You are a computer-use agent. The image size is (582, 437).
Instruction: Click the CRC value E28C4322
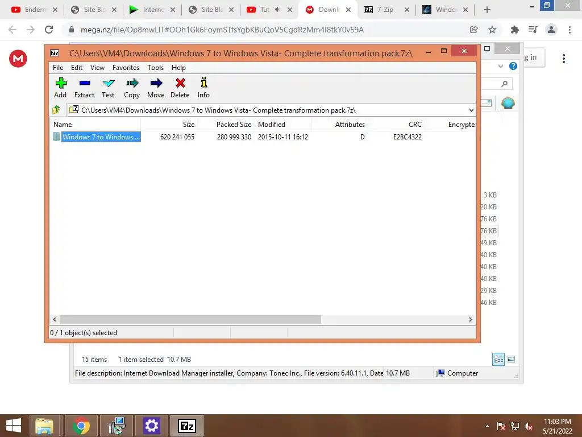pos(407,137)
